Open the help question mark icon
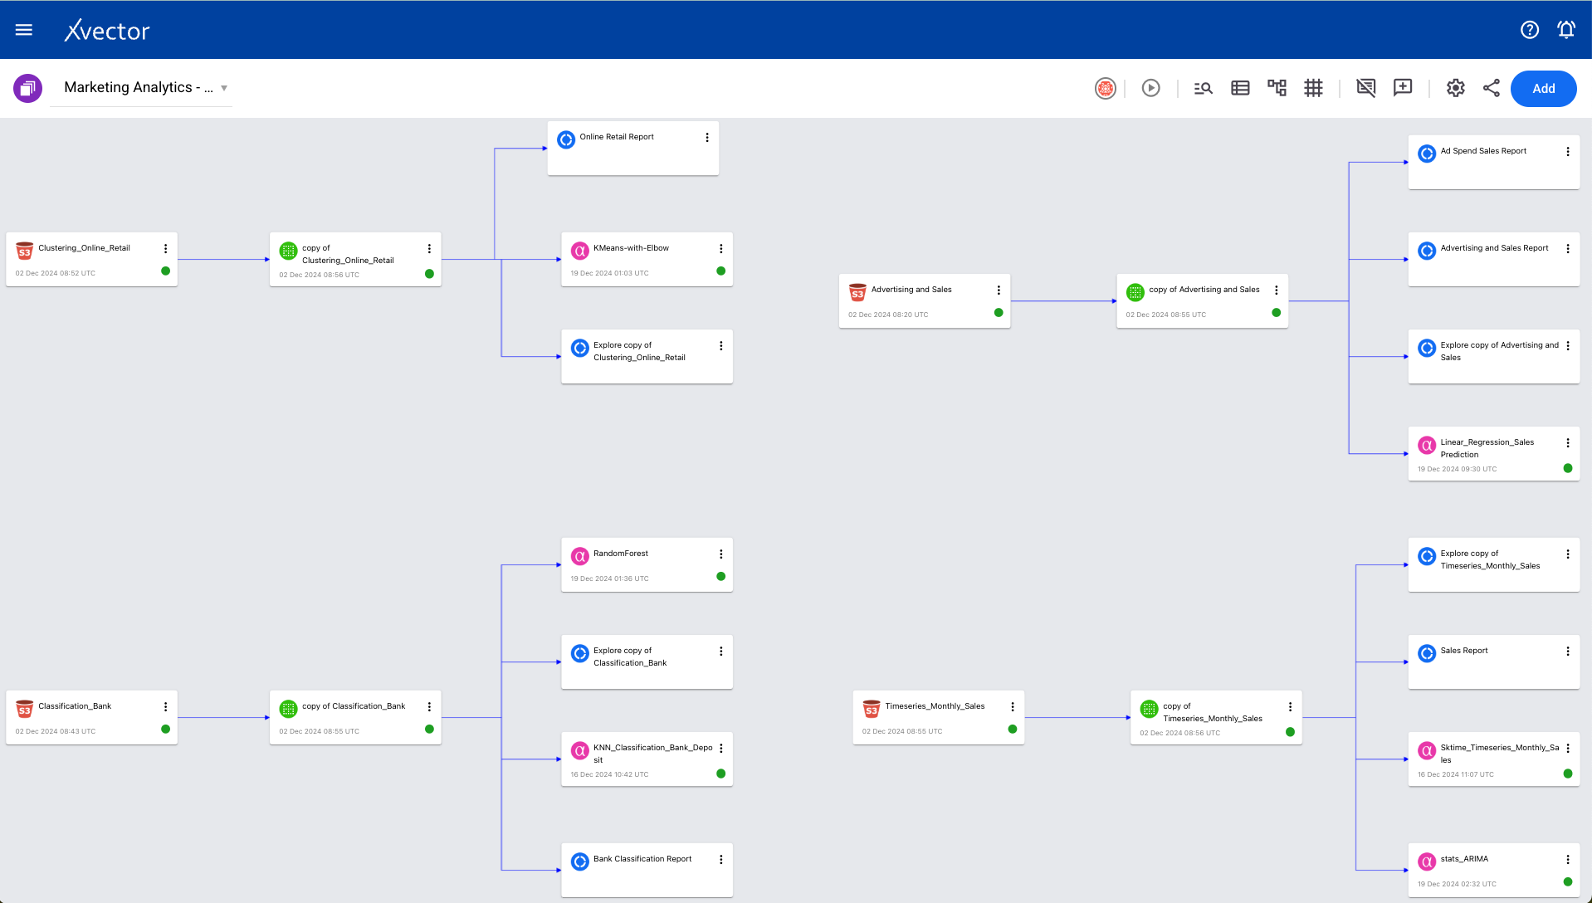1592x903 pixels. coord(1529,30)
